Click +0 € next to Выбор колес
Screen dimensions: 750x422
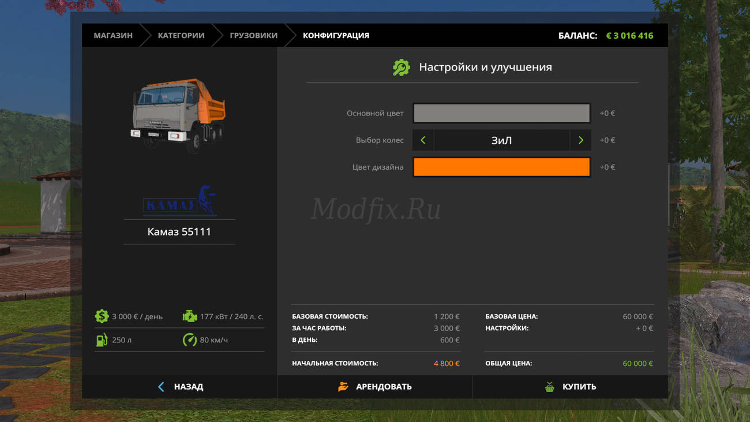point(607,140)
